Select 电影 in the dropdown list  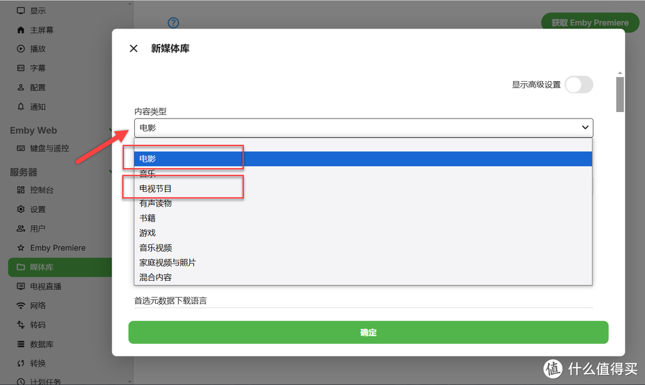363,159
